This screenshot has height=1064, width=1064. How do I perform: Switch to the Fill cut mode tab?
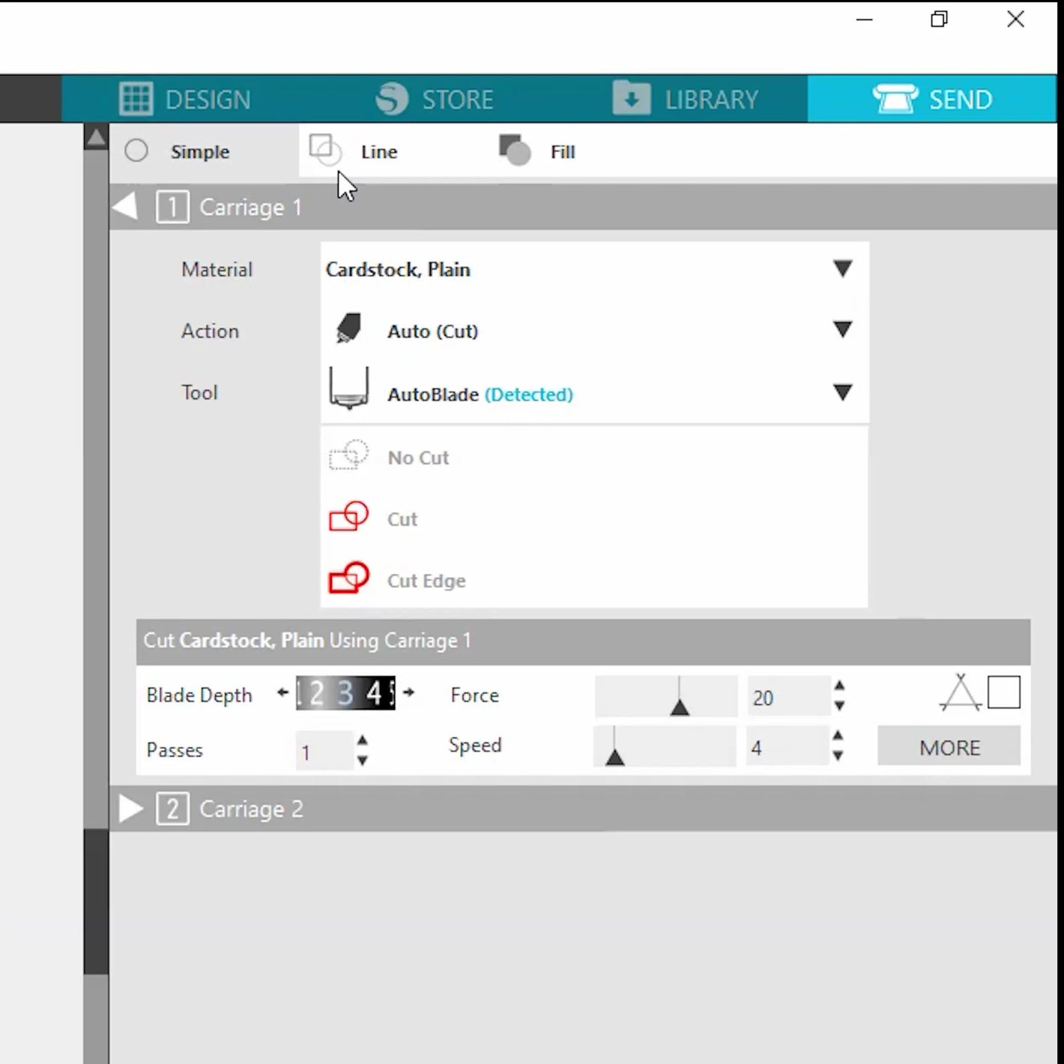(537, 151)
